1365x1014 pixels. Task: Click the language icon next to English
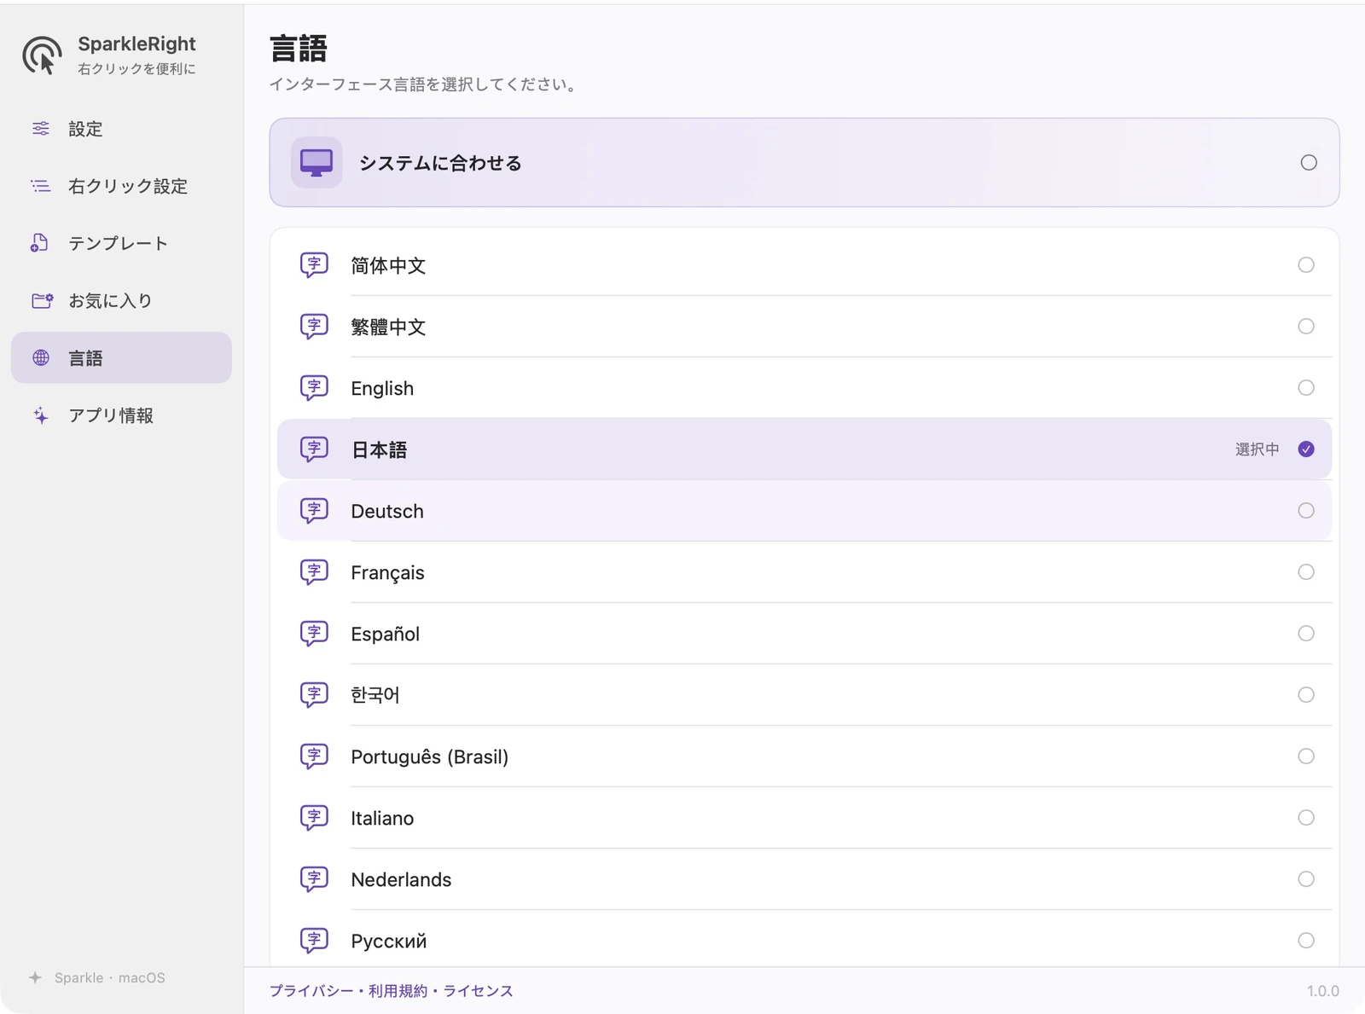click(x=314, y=388)
